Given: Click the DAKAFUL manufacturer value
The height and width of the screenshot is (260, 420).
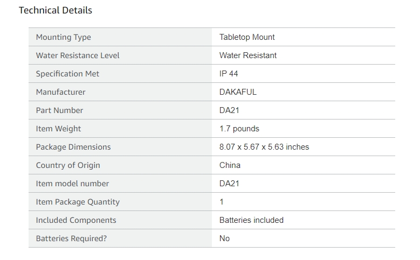Looking at the screenshot, I should point(238,92).
